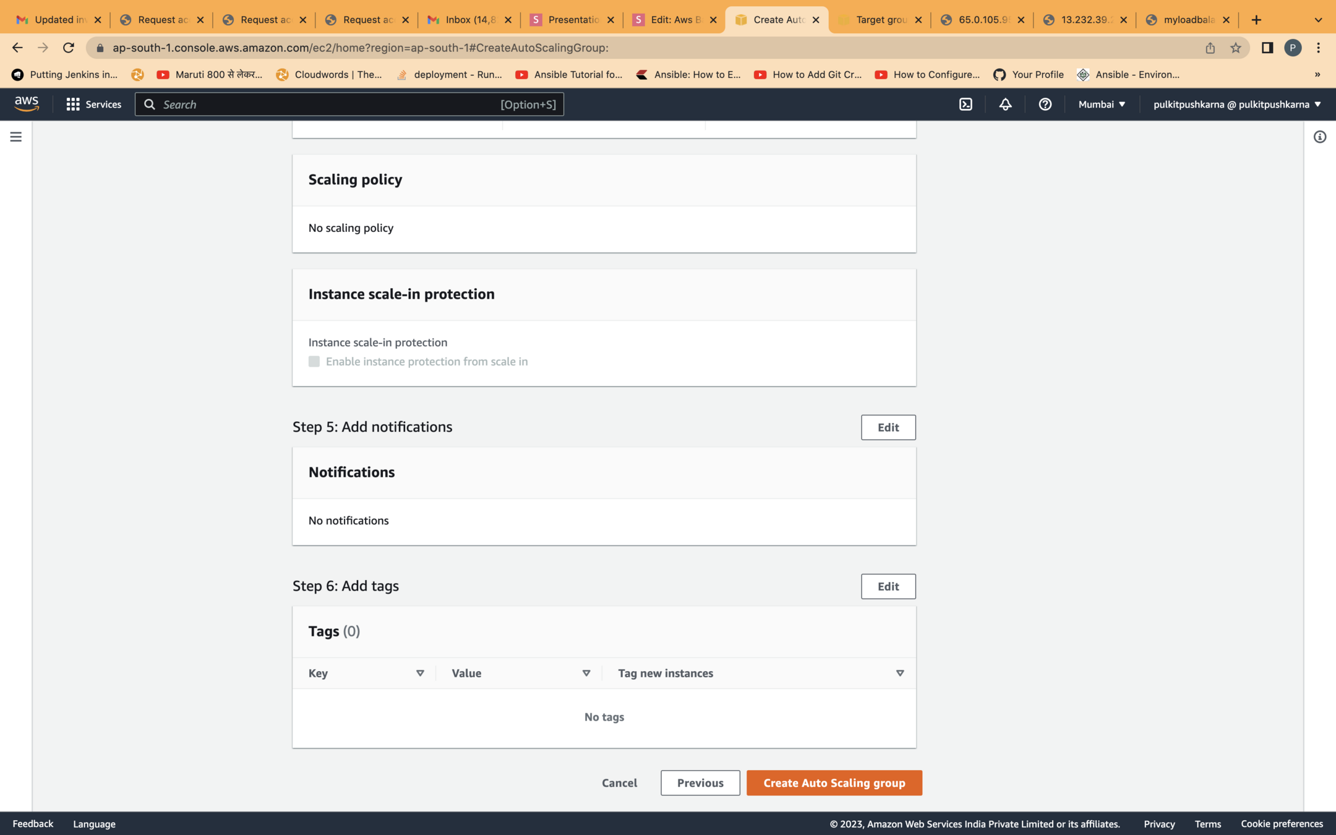Open the notifications bell icon
This screenshot has height=835, width=1336.
coord(1005,105)
